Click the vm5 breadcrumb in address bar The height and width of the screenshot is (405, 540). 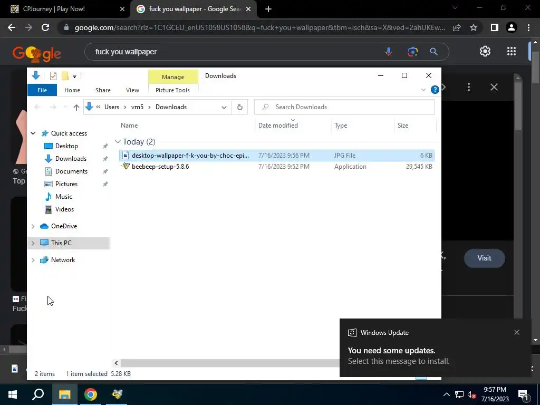point(137,107)
